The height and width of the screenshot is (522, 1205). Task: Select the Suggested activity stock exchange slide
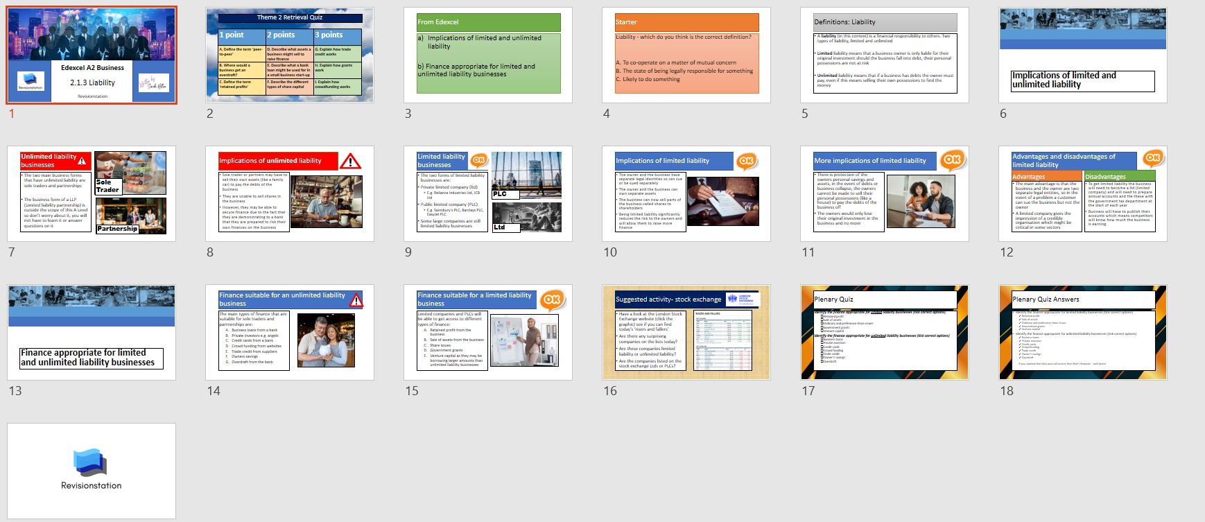point(686,333)
